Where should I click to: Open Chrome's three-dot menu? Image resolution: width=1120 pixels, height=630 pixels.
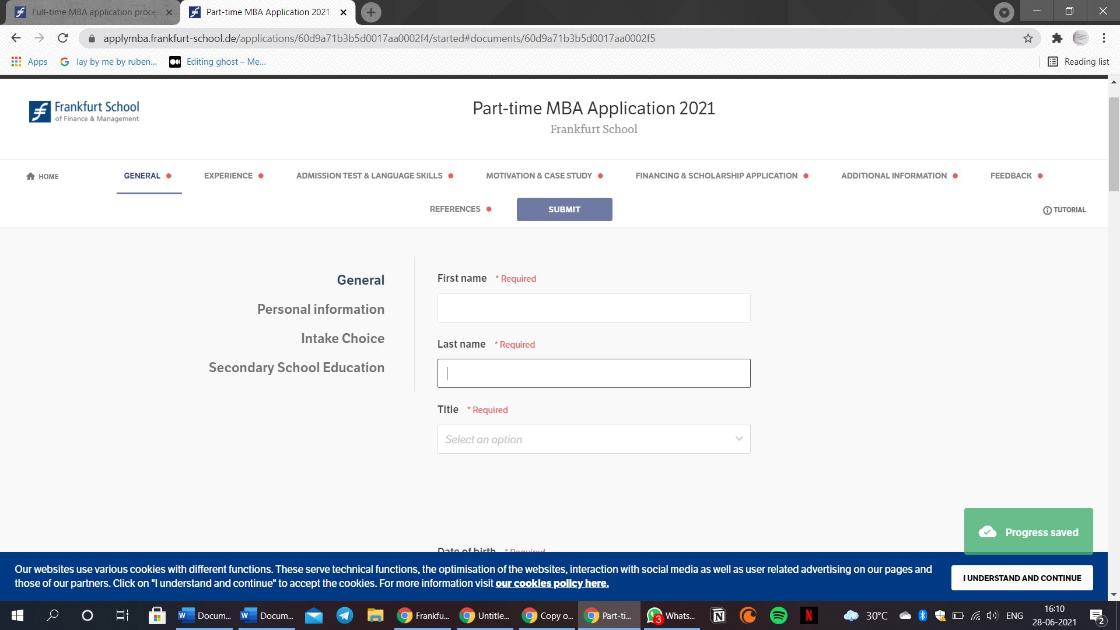1104,38
